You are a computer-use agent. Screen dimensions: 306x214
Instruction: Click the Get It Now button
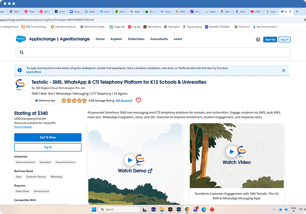tap(48, 138)
